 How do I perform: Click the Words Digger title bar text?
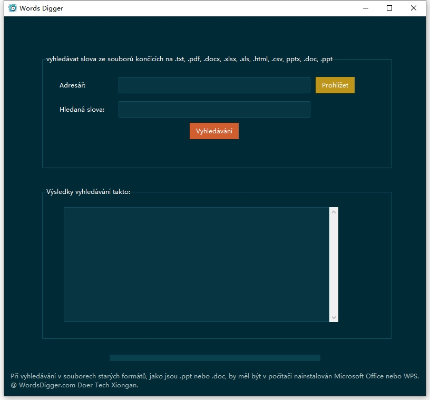[x=41, y=8]
